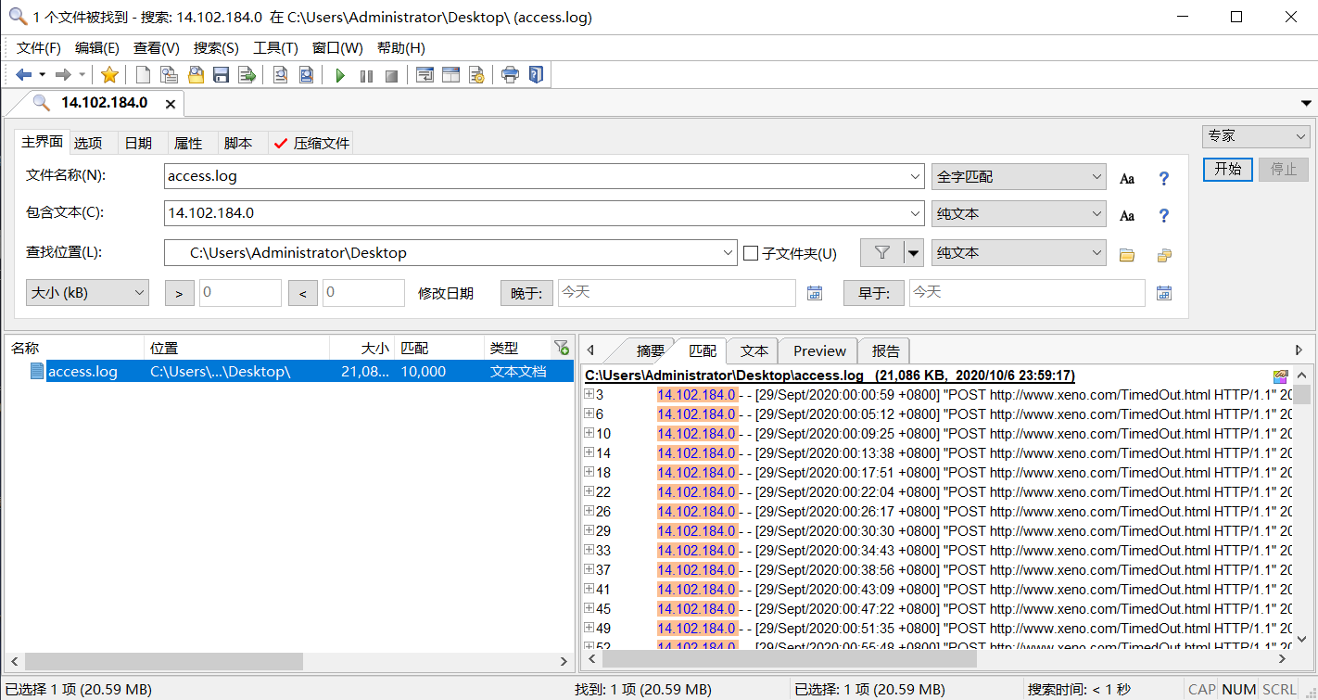This screenshot has height=700, width=1318.
Task: Select access.log in the results list
Action: click(x=288, y=371)
